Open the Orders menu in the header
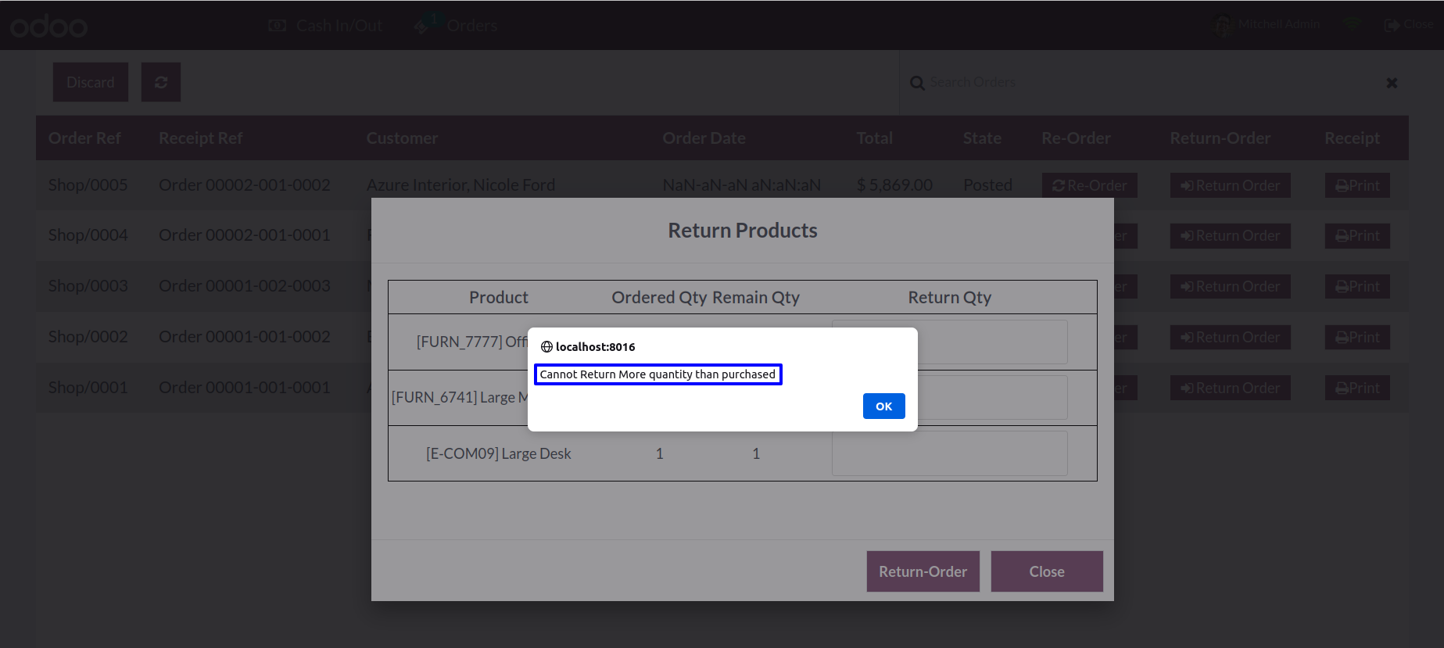 [x=457, y=25]
